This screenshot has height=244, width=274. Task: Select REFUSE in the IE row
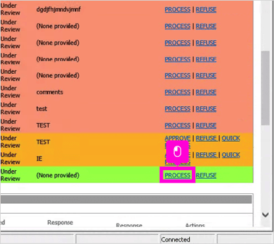point(206,155)
